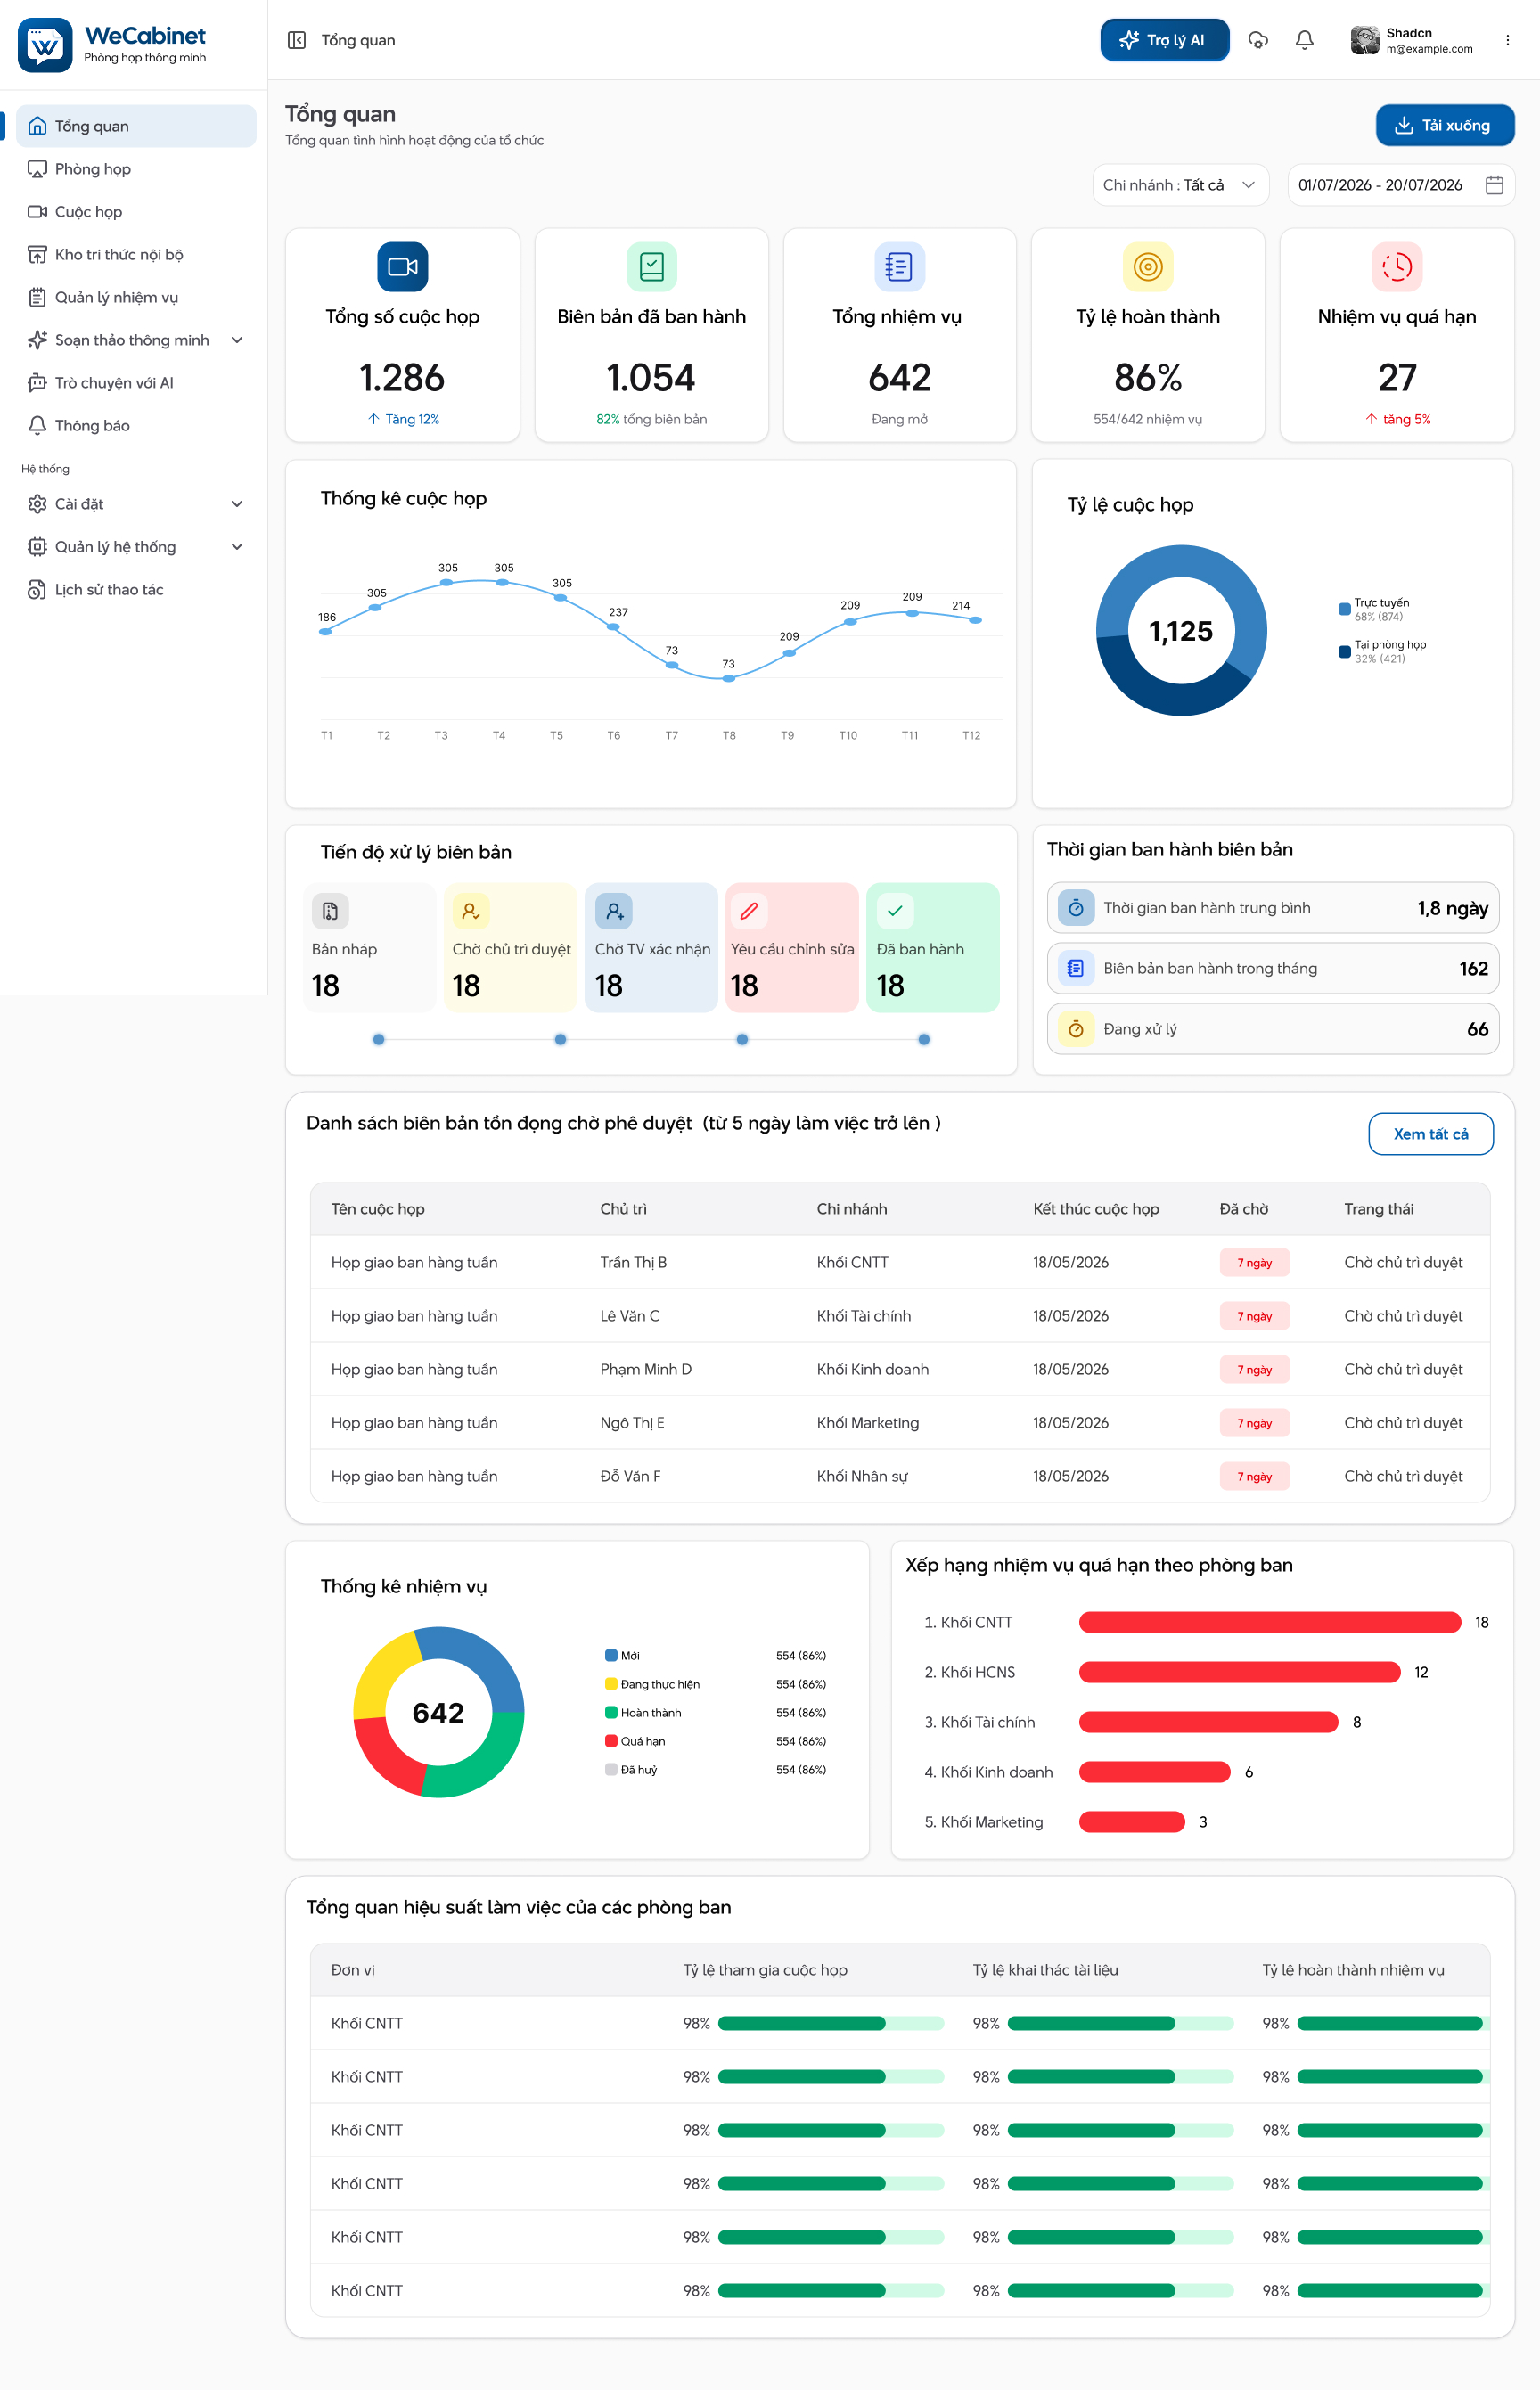Viewport: 1540px width, 2390px height.
Task: Click the Phạm Minh D table cell
Action: click(645, 1370)
